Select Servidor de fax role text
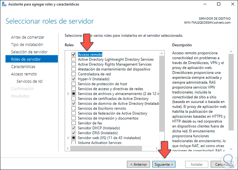 tap(90, 123)
